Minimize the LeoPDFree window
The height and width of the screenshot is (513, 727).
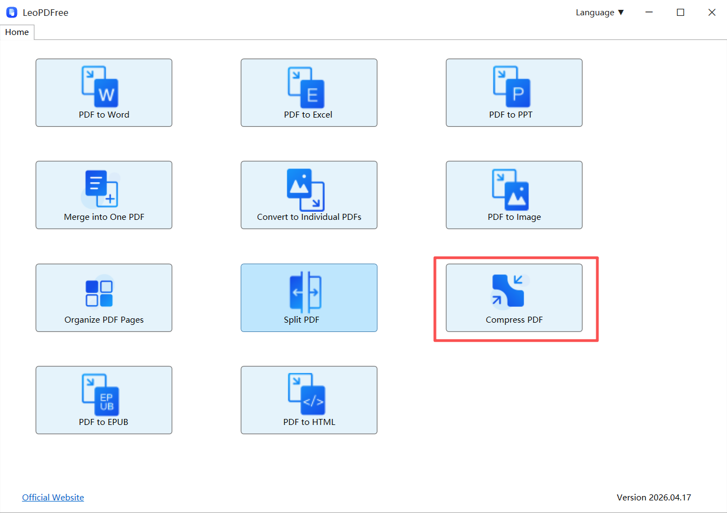point(649,12)
